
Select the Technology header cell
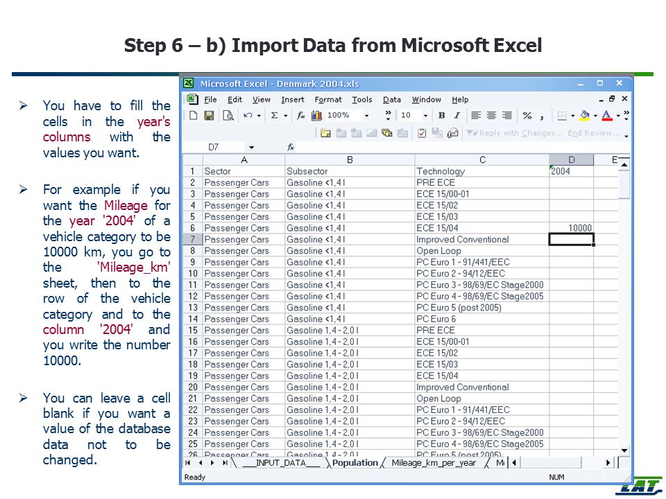481,171
